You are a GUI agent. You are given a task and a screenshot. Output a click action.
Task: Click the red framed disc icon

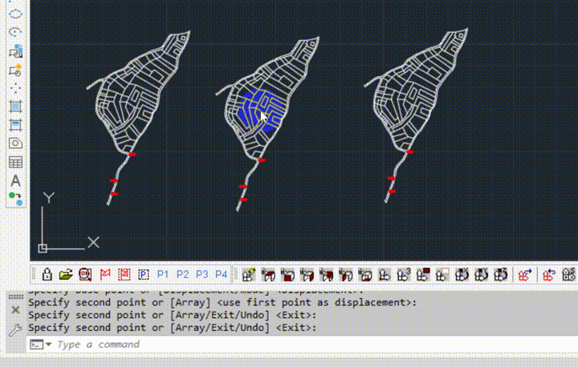point(85,274)
